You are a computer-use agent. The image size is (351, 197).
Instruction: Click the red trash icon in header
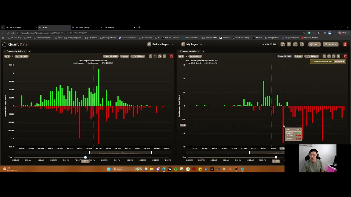point(345,44)
